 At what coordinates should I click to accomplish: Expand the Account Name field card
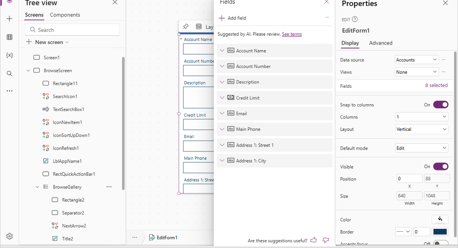coord(222,50)
